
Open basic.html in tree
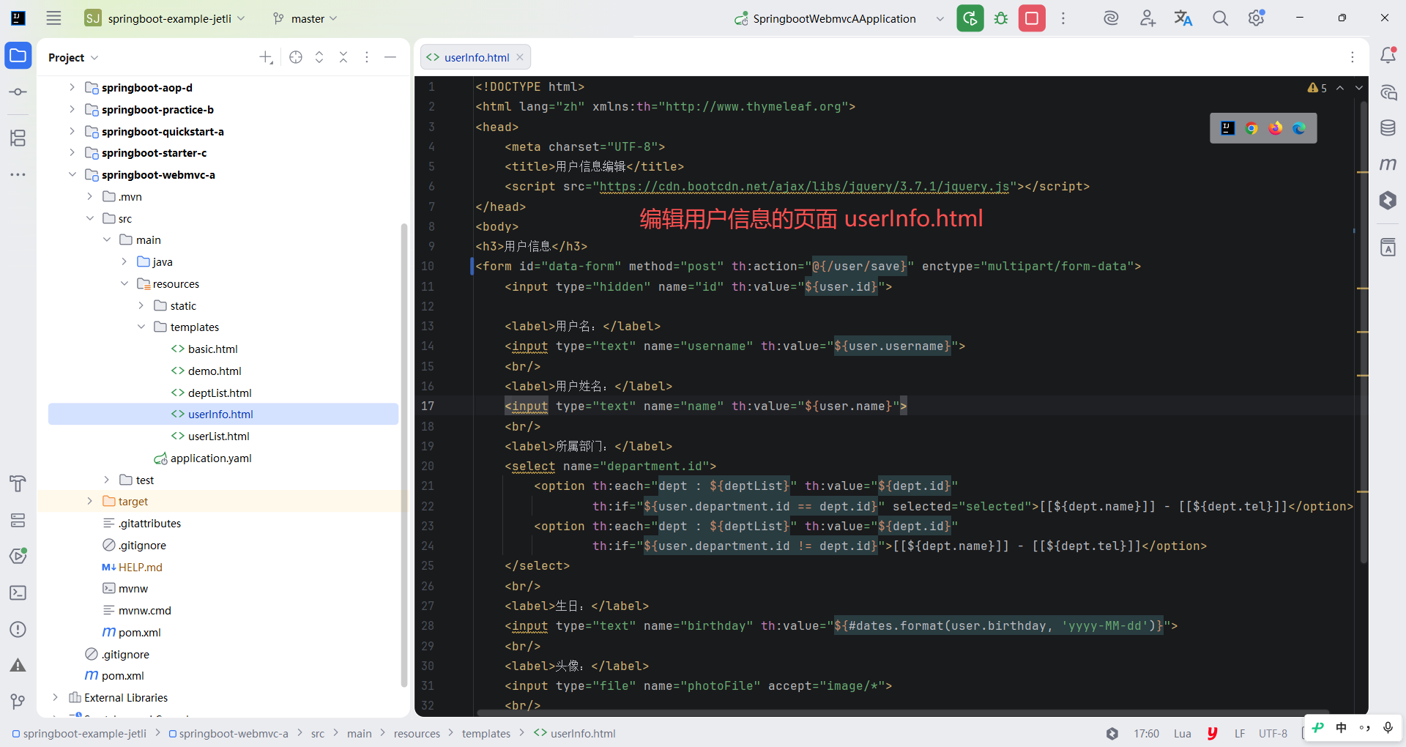[x=212, y=349]
